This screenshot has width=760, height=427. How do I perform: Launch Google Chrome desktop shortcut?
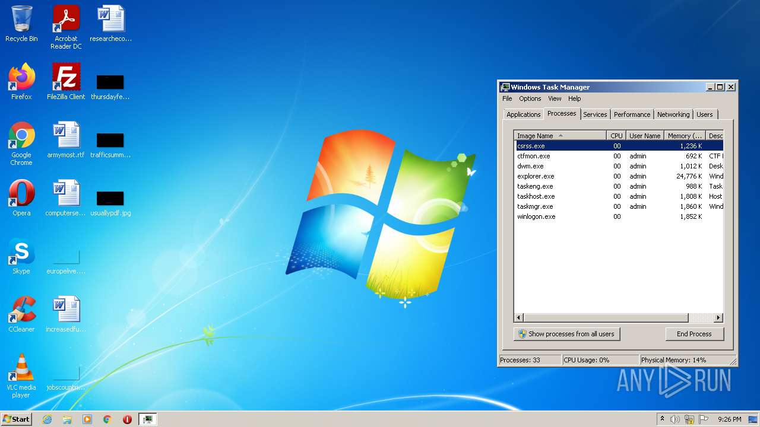pyautogui.click(x=21, y=144)
